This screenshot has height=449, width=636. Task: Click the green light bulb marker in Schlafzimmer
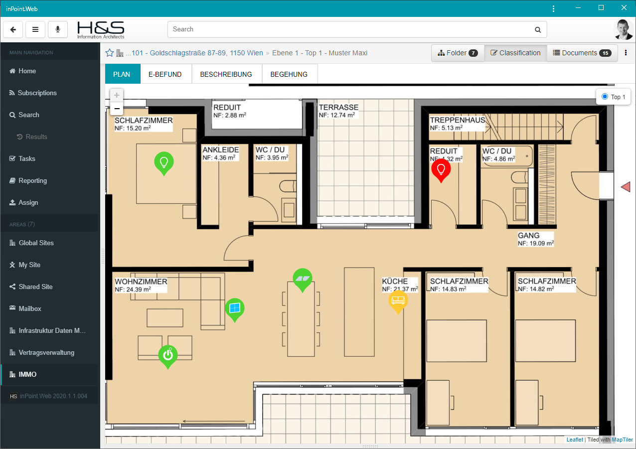[x=164, y=161]
